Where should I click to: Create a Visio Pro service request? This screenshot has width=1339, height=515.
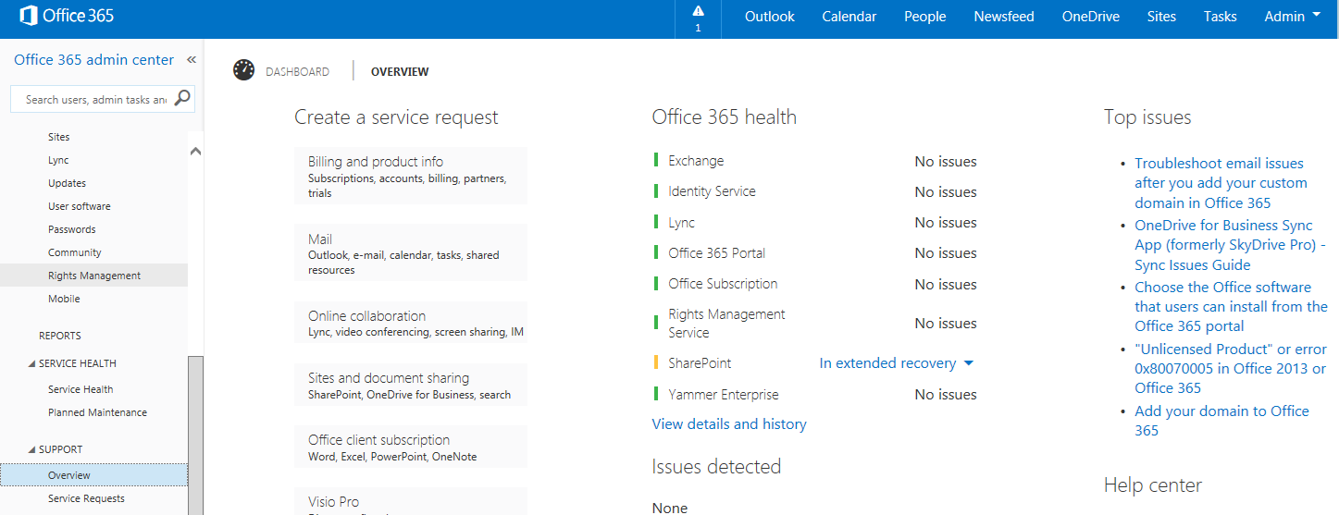(411, 501)
